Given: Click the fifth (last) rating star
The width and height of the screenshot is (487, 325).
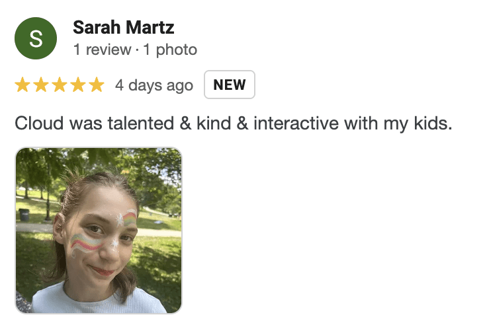Looking at the screenshot, I should tap(97, 85).
